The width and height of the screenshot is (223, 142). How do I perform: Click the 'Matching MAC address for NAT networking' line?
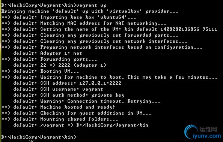coord(84,23)
